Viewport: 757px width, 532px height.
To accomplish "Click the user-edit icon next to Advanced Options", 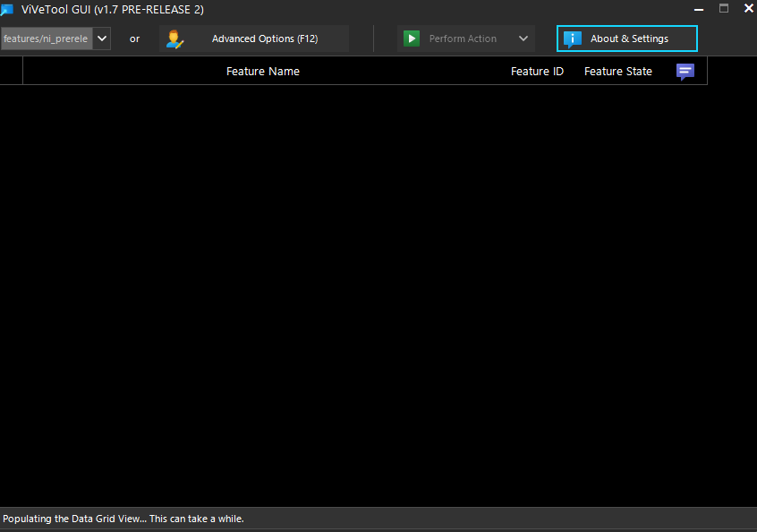I will (173, 38).
